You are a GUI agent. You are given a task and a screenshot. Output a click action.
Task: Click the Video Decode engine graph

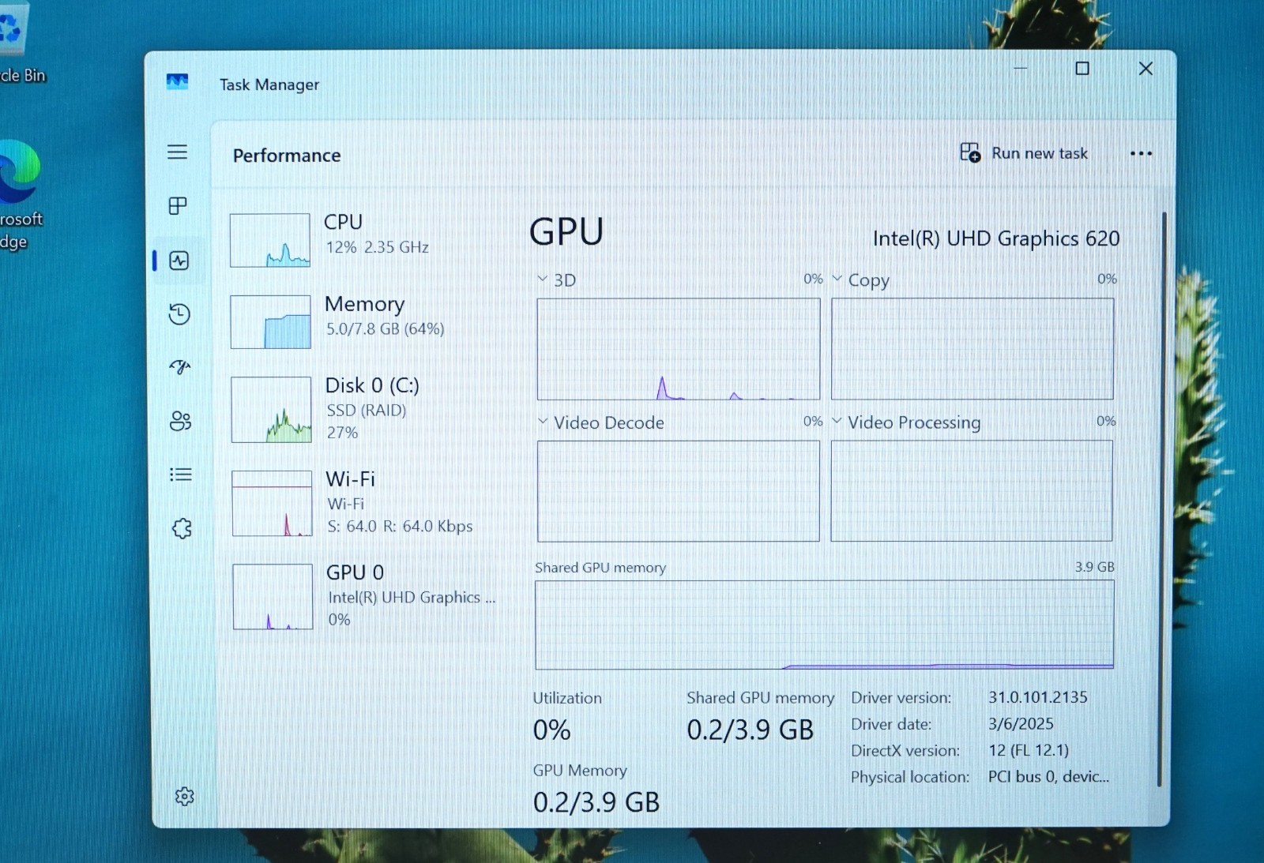click(x=679, y=491)
